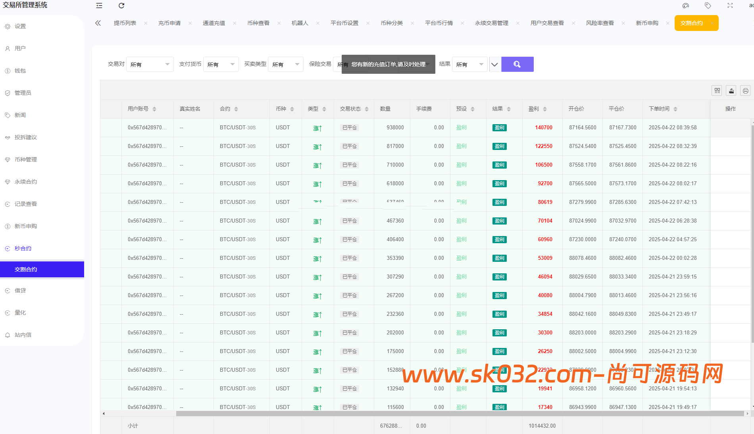Click the tag icon in the header
Screen dimensions: 754x434
(x=708, y=6)
